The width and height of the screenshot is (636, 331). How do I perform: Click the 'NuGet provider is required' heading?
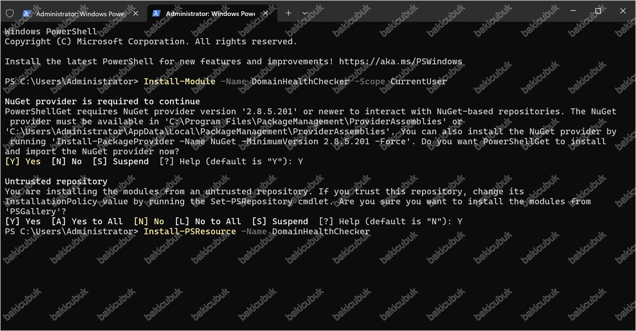102,102
